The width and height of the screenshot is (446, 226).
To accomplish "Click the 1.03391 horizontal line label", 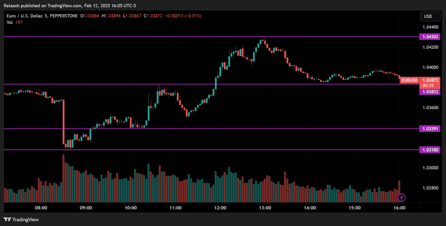I will (430, 129).
